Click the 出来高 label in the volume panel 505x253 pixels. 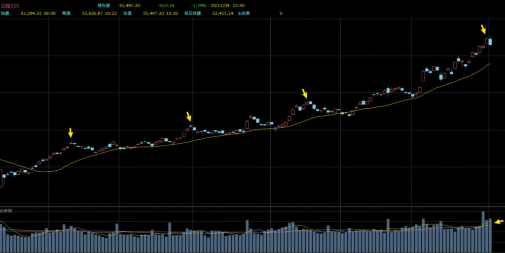[6, 211]
